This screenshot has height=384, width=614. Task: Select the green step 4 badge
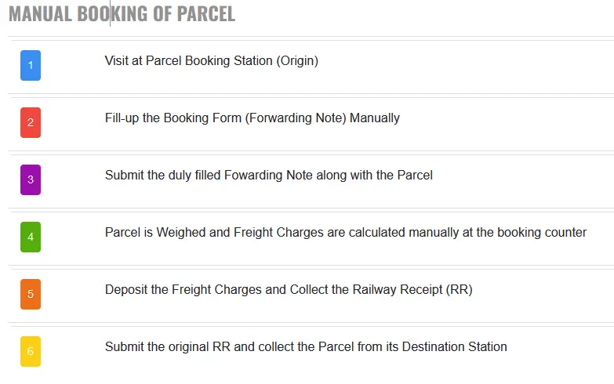pos(31,237)
